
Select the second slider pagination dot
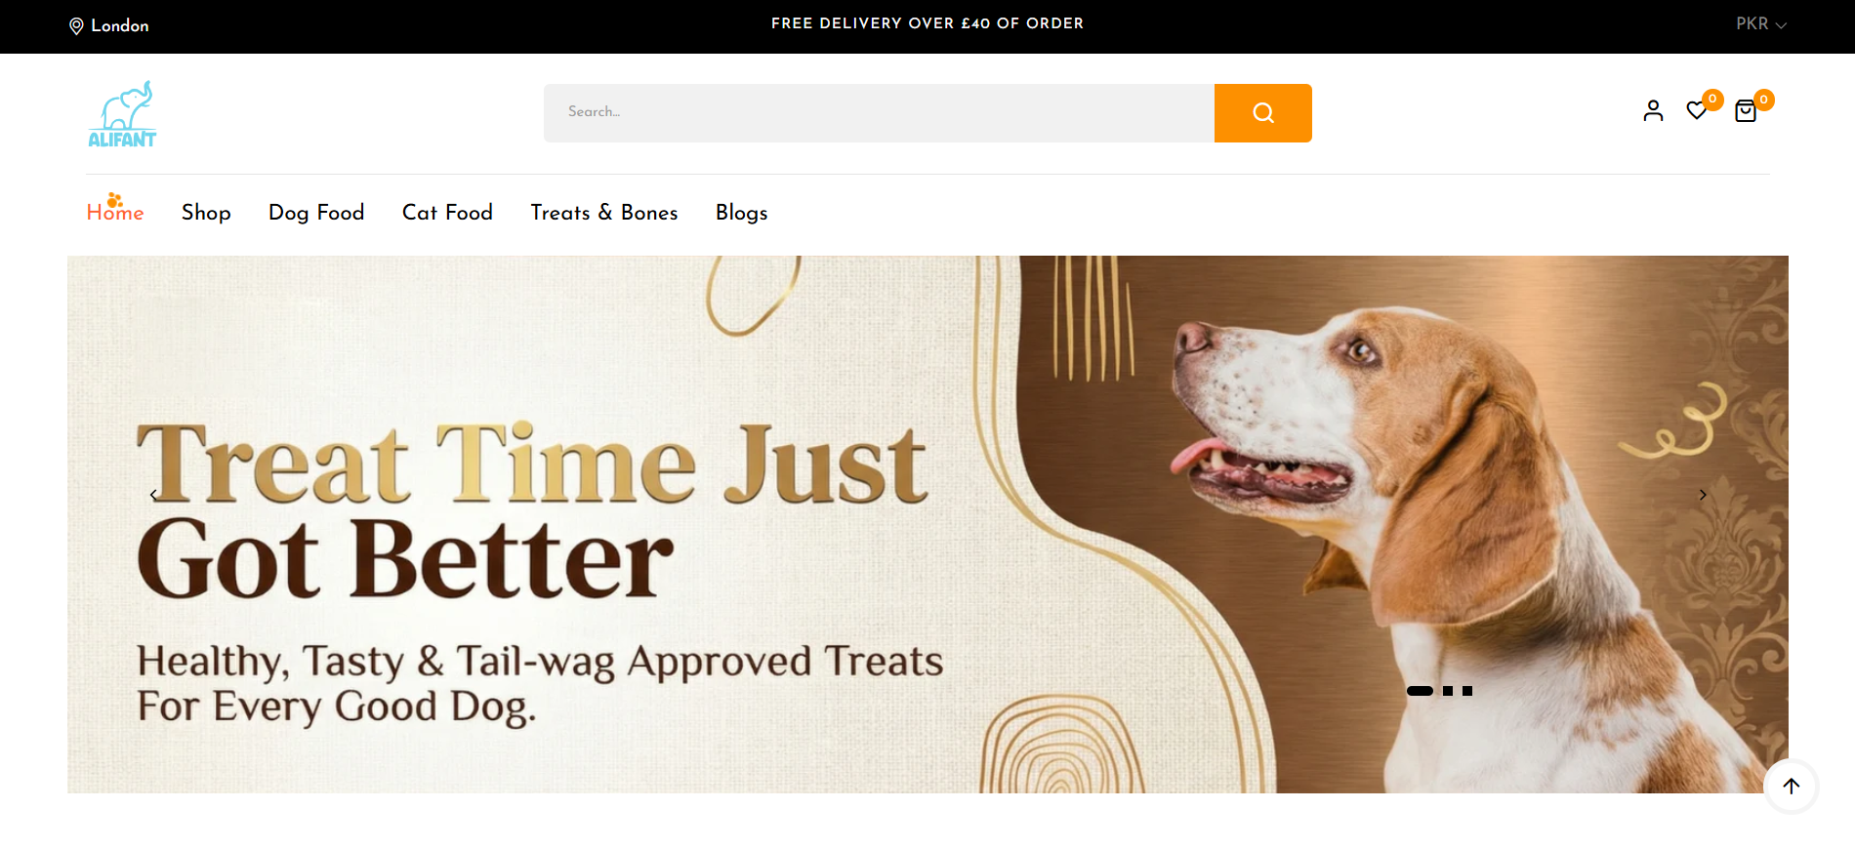click(1448, 691)
